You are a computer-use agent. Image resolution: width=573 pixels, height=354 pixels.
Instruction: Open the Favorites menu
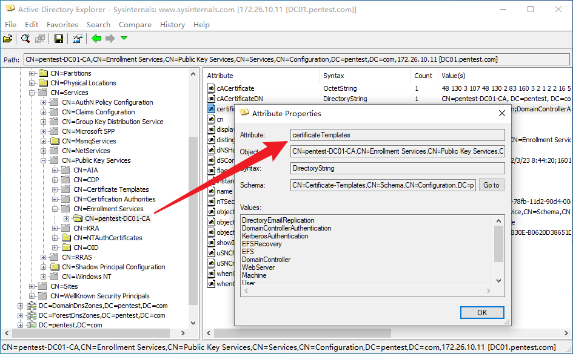pos(62,24)
